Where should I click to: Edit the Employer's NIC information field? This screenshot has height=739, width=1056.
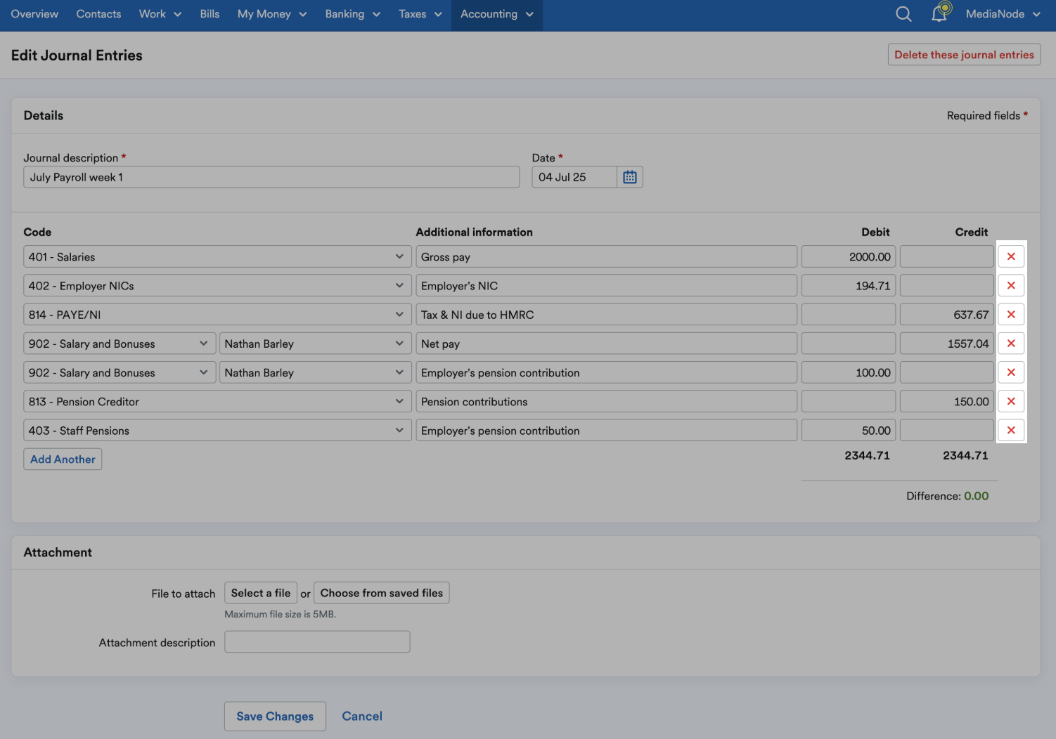tap(606, 285)
